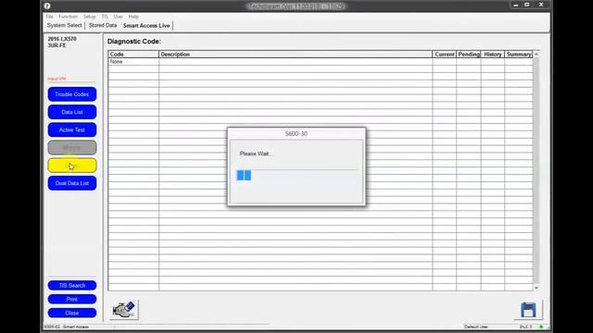Click the Smart Access status bar entry
The image size is (593, 333).
point(76,327)
